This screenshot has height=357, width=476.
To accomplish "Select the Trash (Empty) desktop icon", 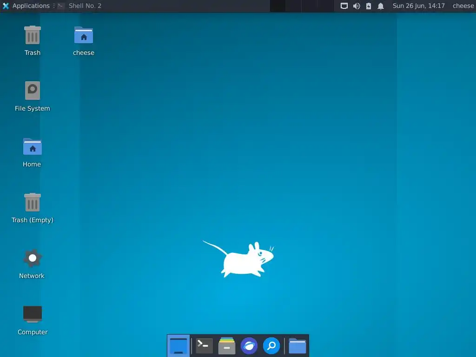I will coord(33,203).
